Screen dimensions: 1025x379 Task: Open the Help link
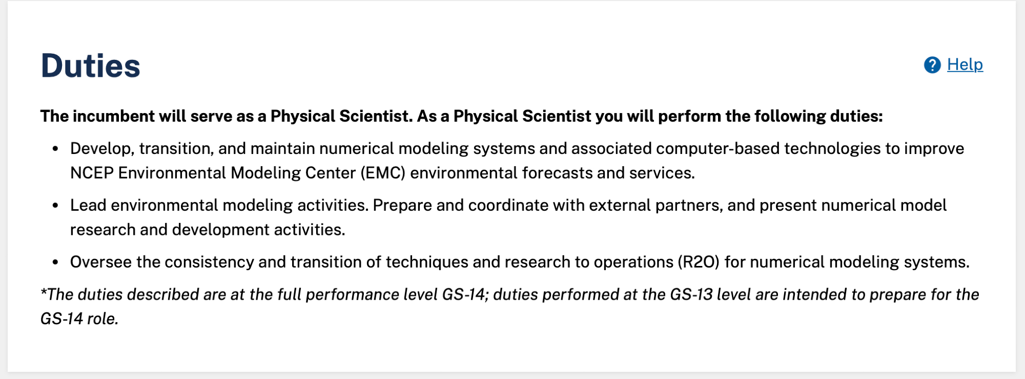(965, 64)
